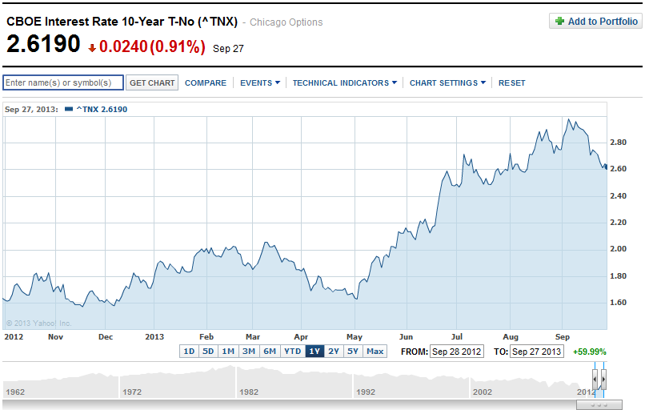Click the CBOE Interest Rate 10-Year title

coord(122,22)
